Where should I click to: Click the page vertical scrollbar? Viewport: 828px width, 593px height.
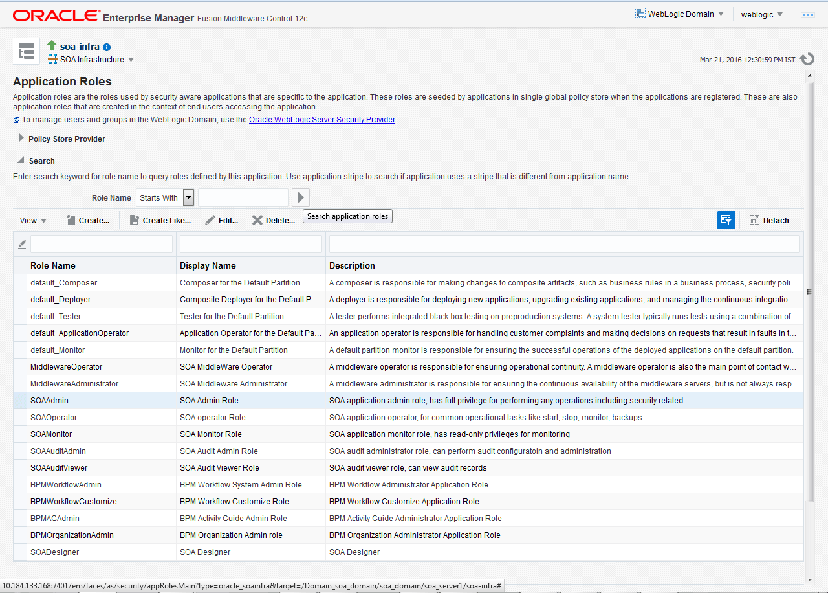coord(810,291)
